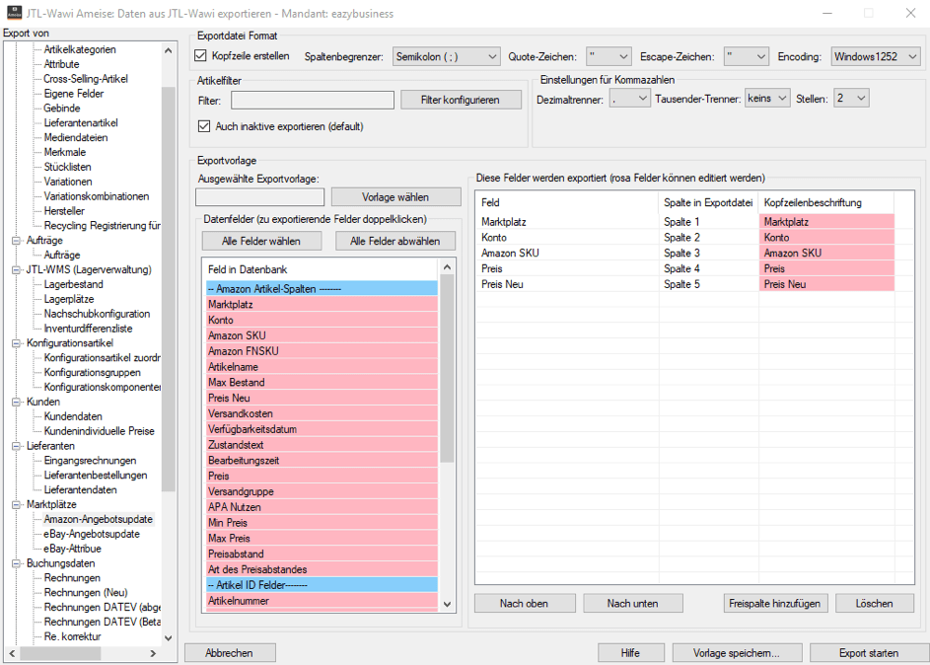Click the Nach unten button
This screenshot has width=930, height=665.
[x=633, y=603]
